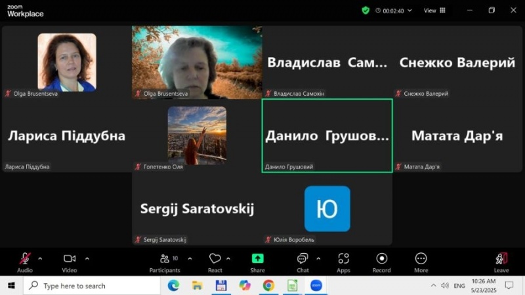The height and width of the screenshot is (295, 525).
Task: Click the Zoom taskbar icon
Action: (x=316, y=286)
